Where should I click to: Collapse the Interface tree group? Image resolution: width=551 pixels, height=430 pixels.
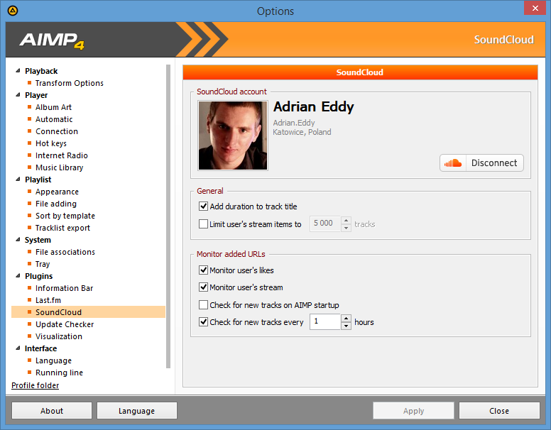click(x=18, y=348)
